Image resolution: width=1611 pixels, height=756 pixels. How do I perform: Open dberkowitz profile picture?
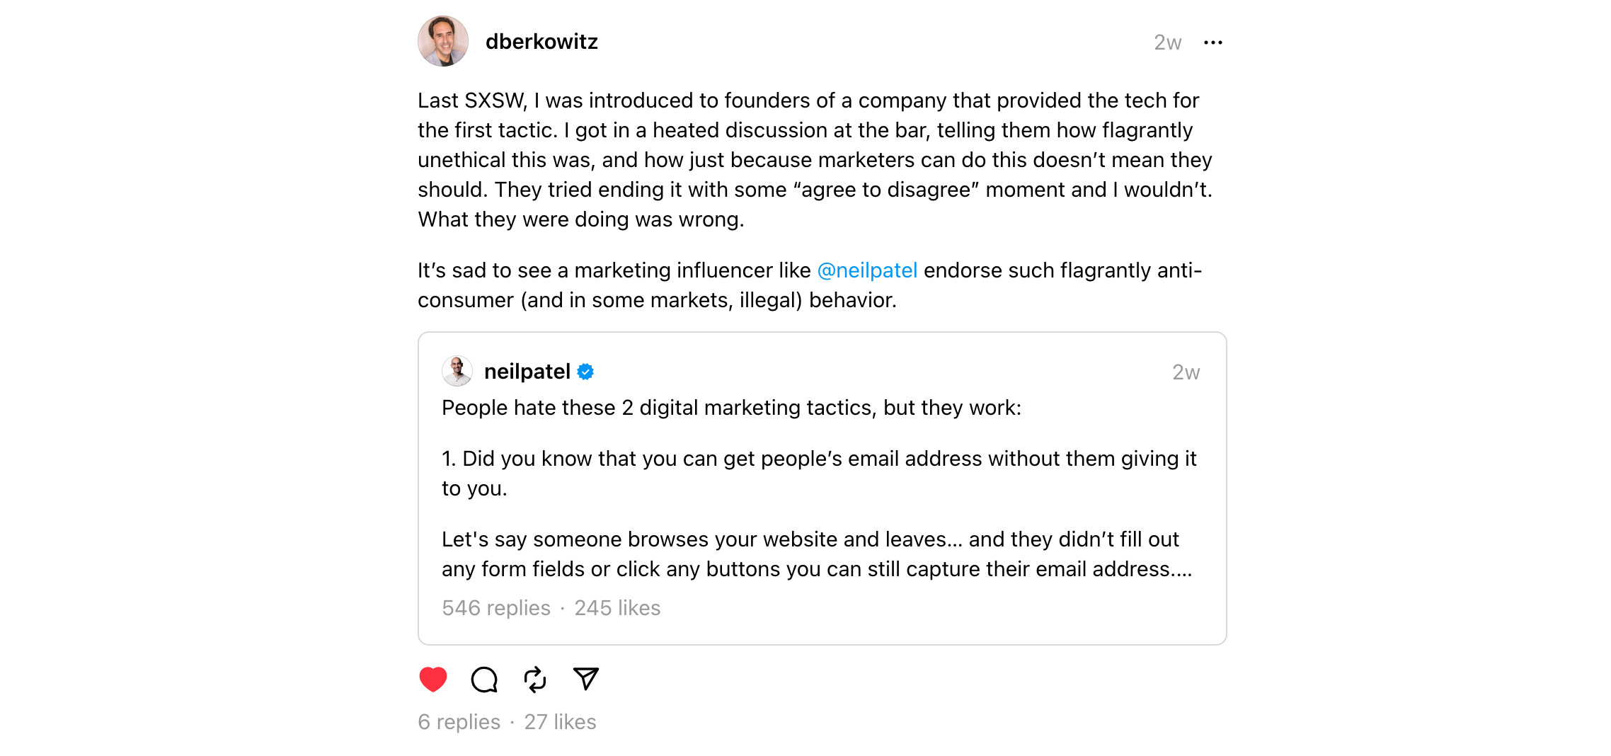coord(443,41)
